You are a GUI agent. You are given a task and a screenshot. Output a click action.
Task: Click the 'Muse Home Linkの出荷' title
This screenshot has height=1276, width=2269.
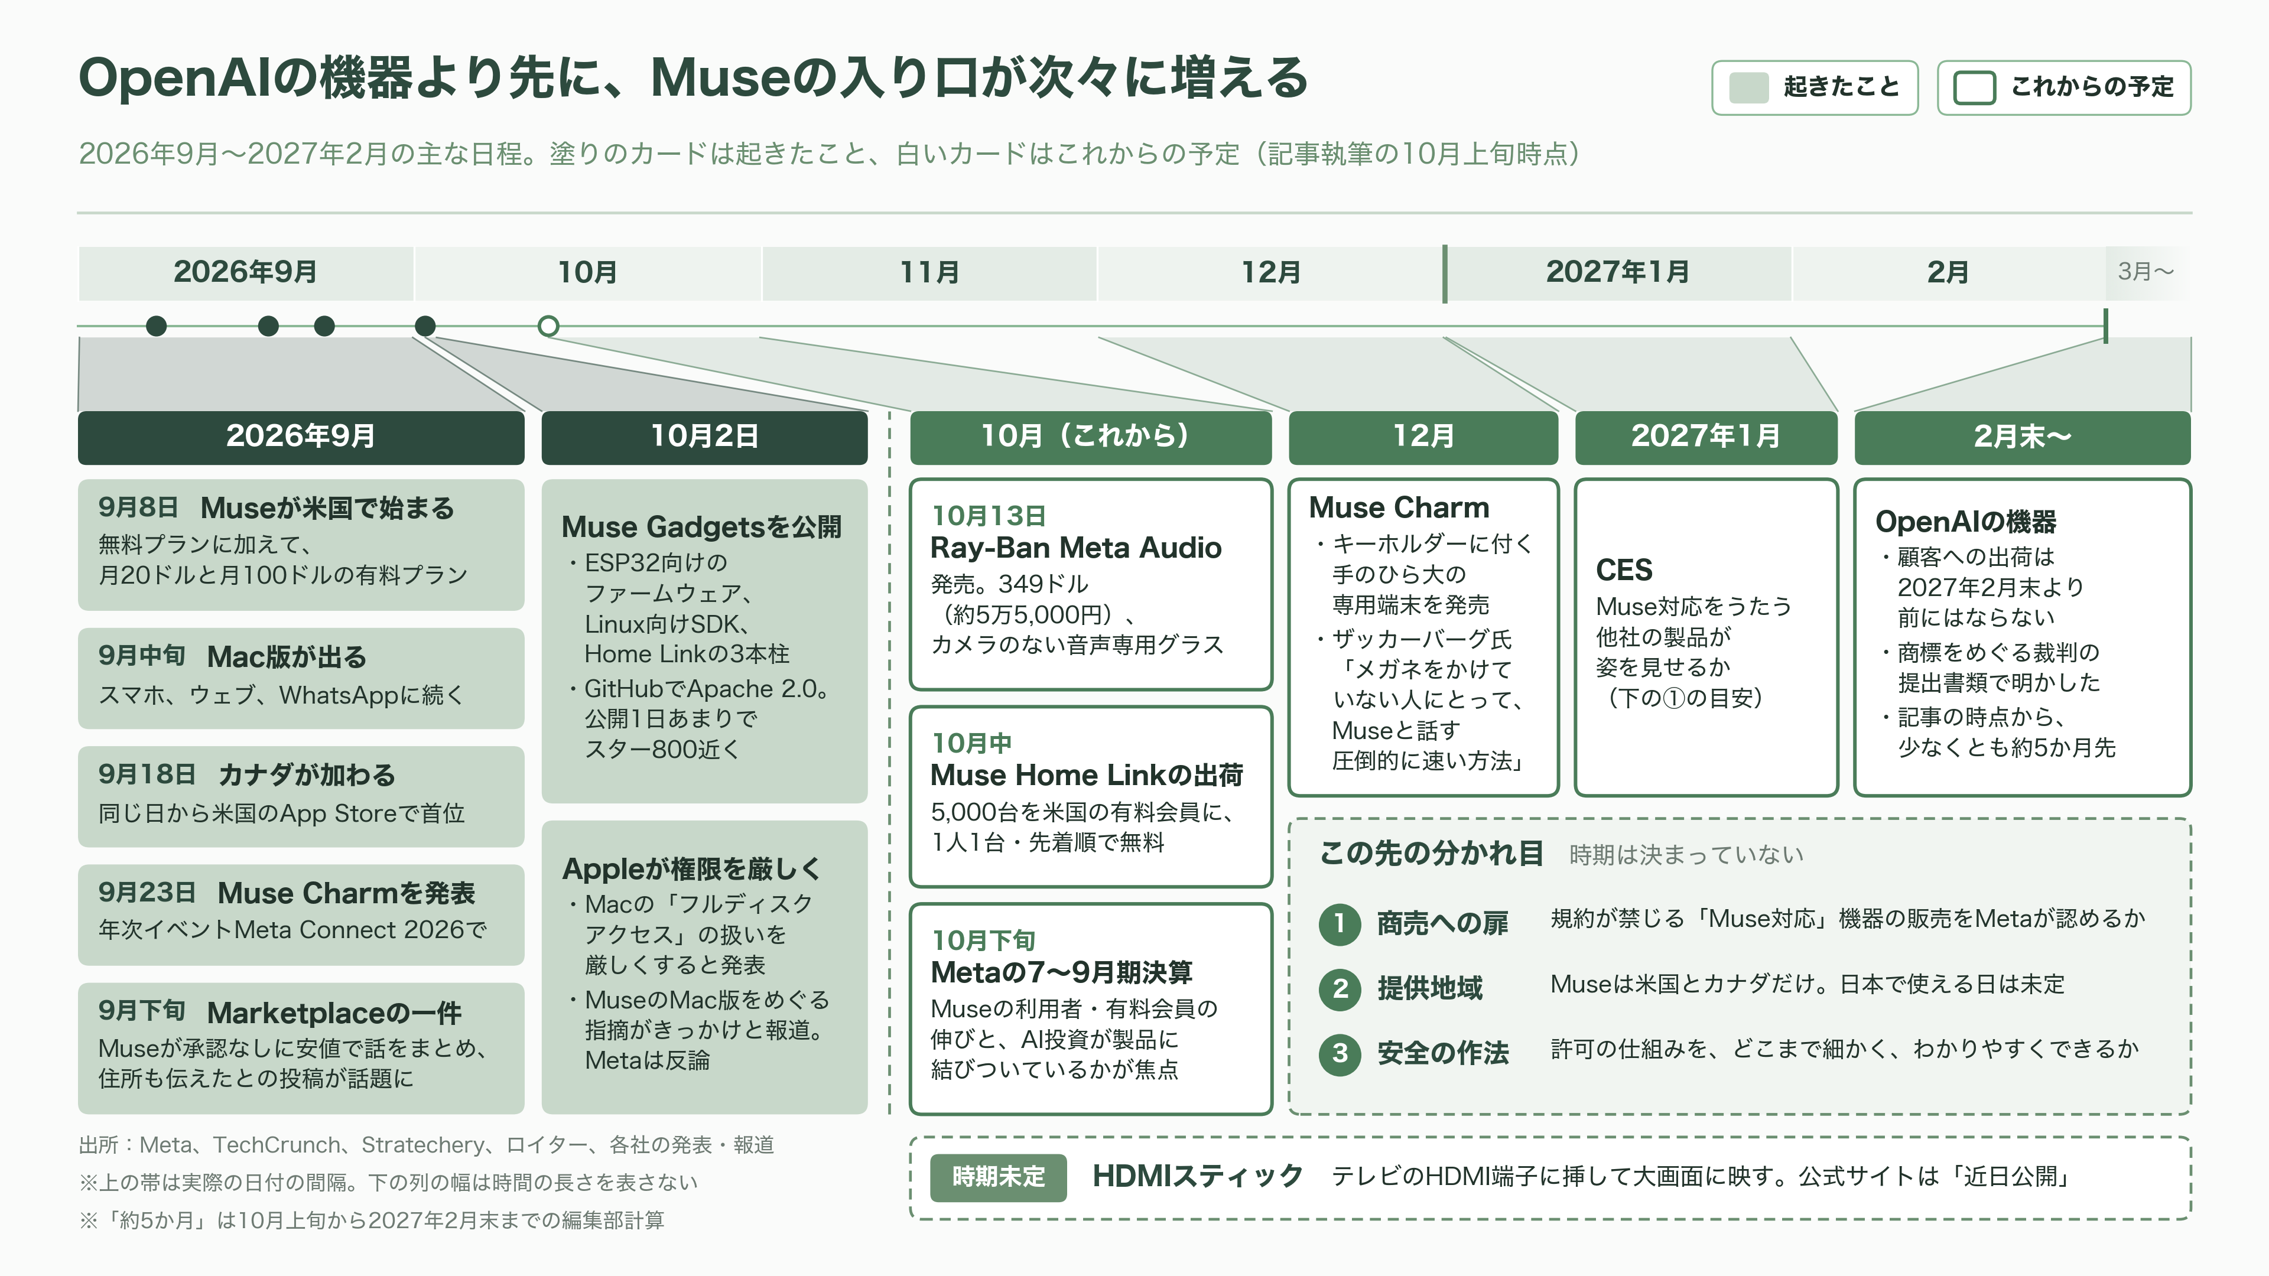(x=1087, y=776)
